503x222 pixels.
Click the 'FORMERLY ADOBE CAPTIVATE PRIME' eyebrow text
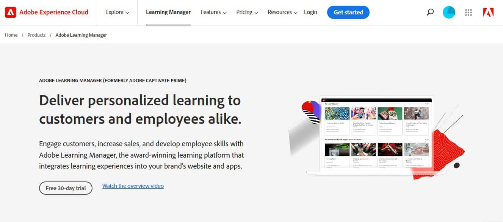click(144, 80)
